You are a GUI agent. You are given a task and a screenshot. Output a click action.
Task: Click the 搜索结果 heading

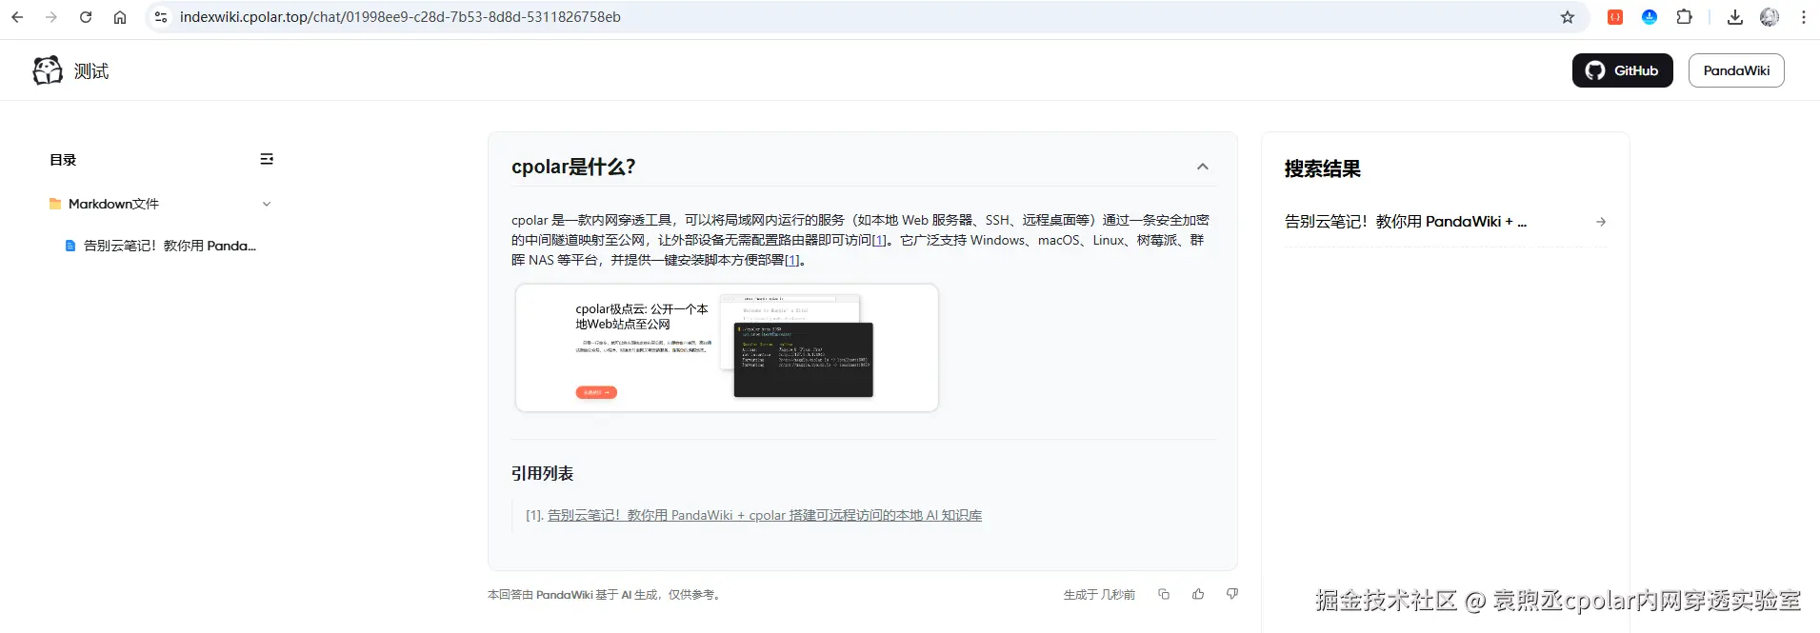(1322, 169)
